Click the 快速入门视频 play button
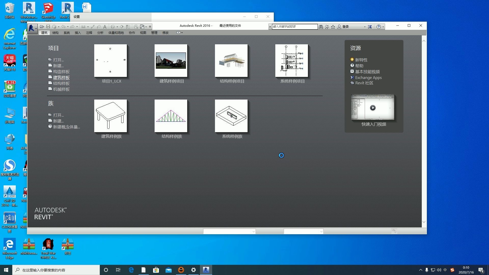489x275 pixels. click(373, 107)
